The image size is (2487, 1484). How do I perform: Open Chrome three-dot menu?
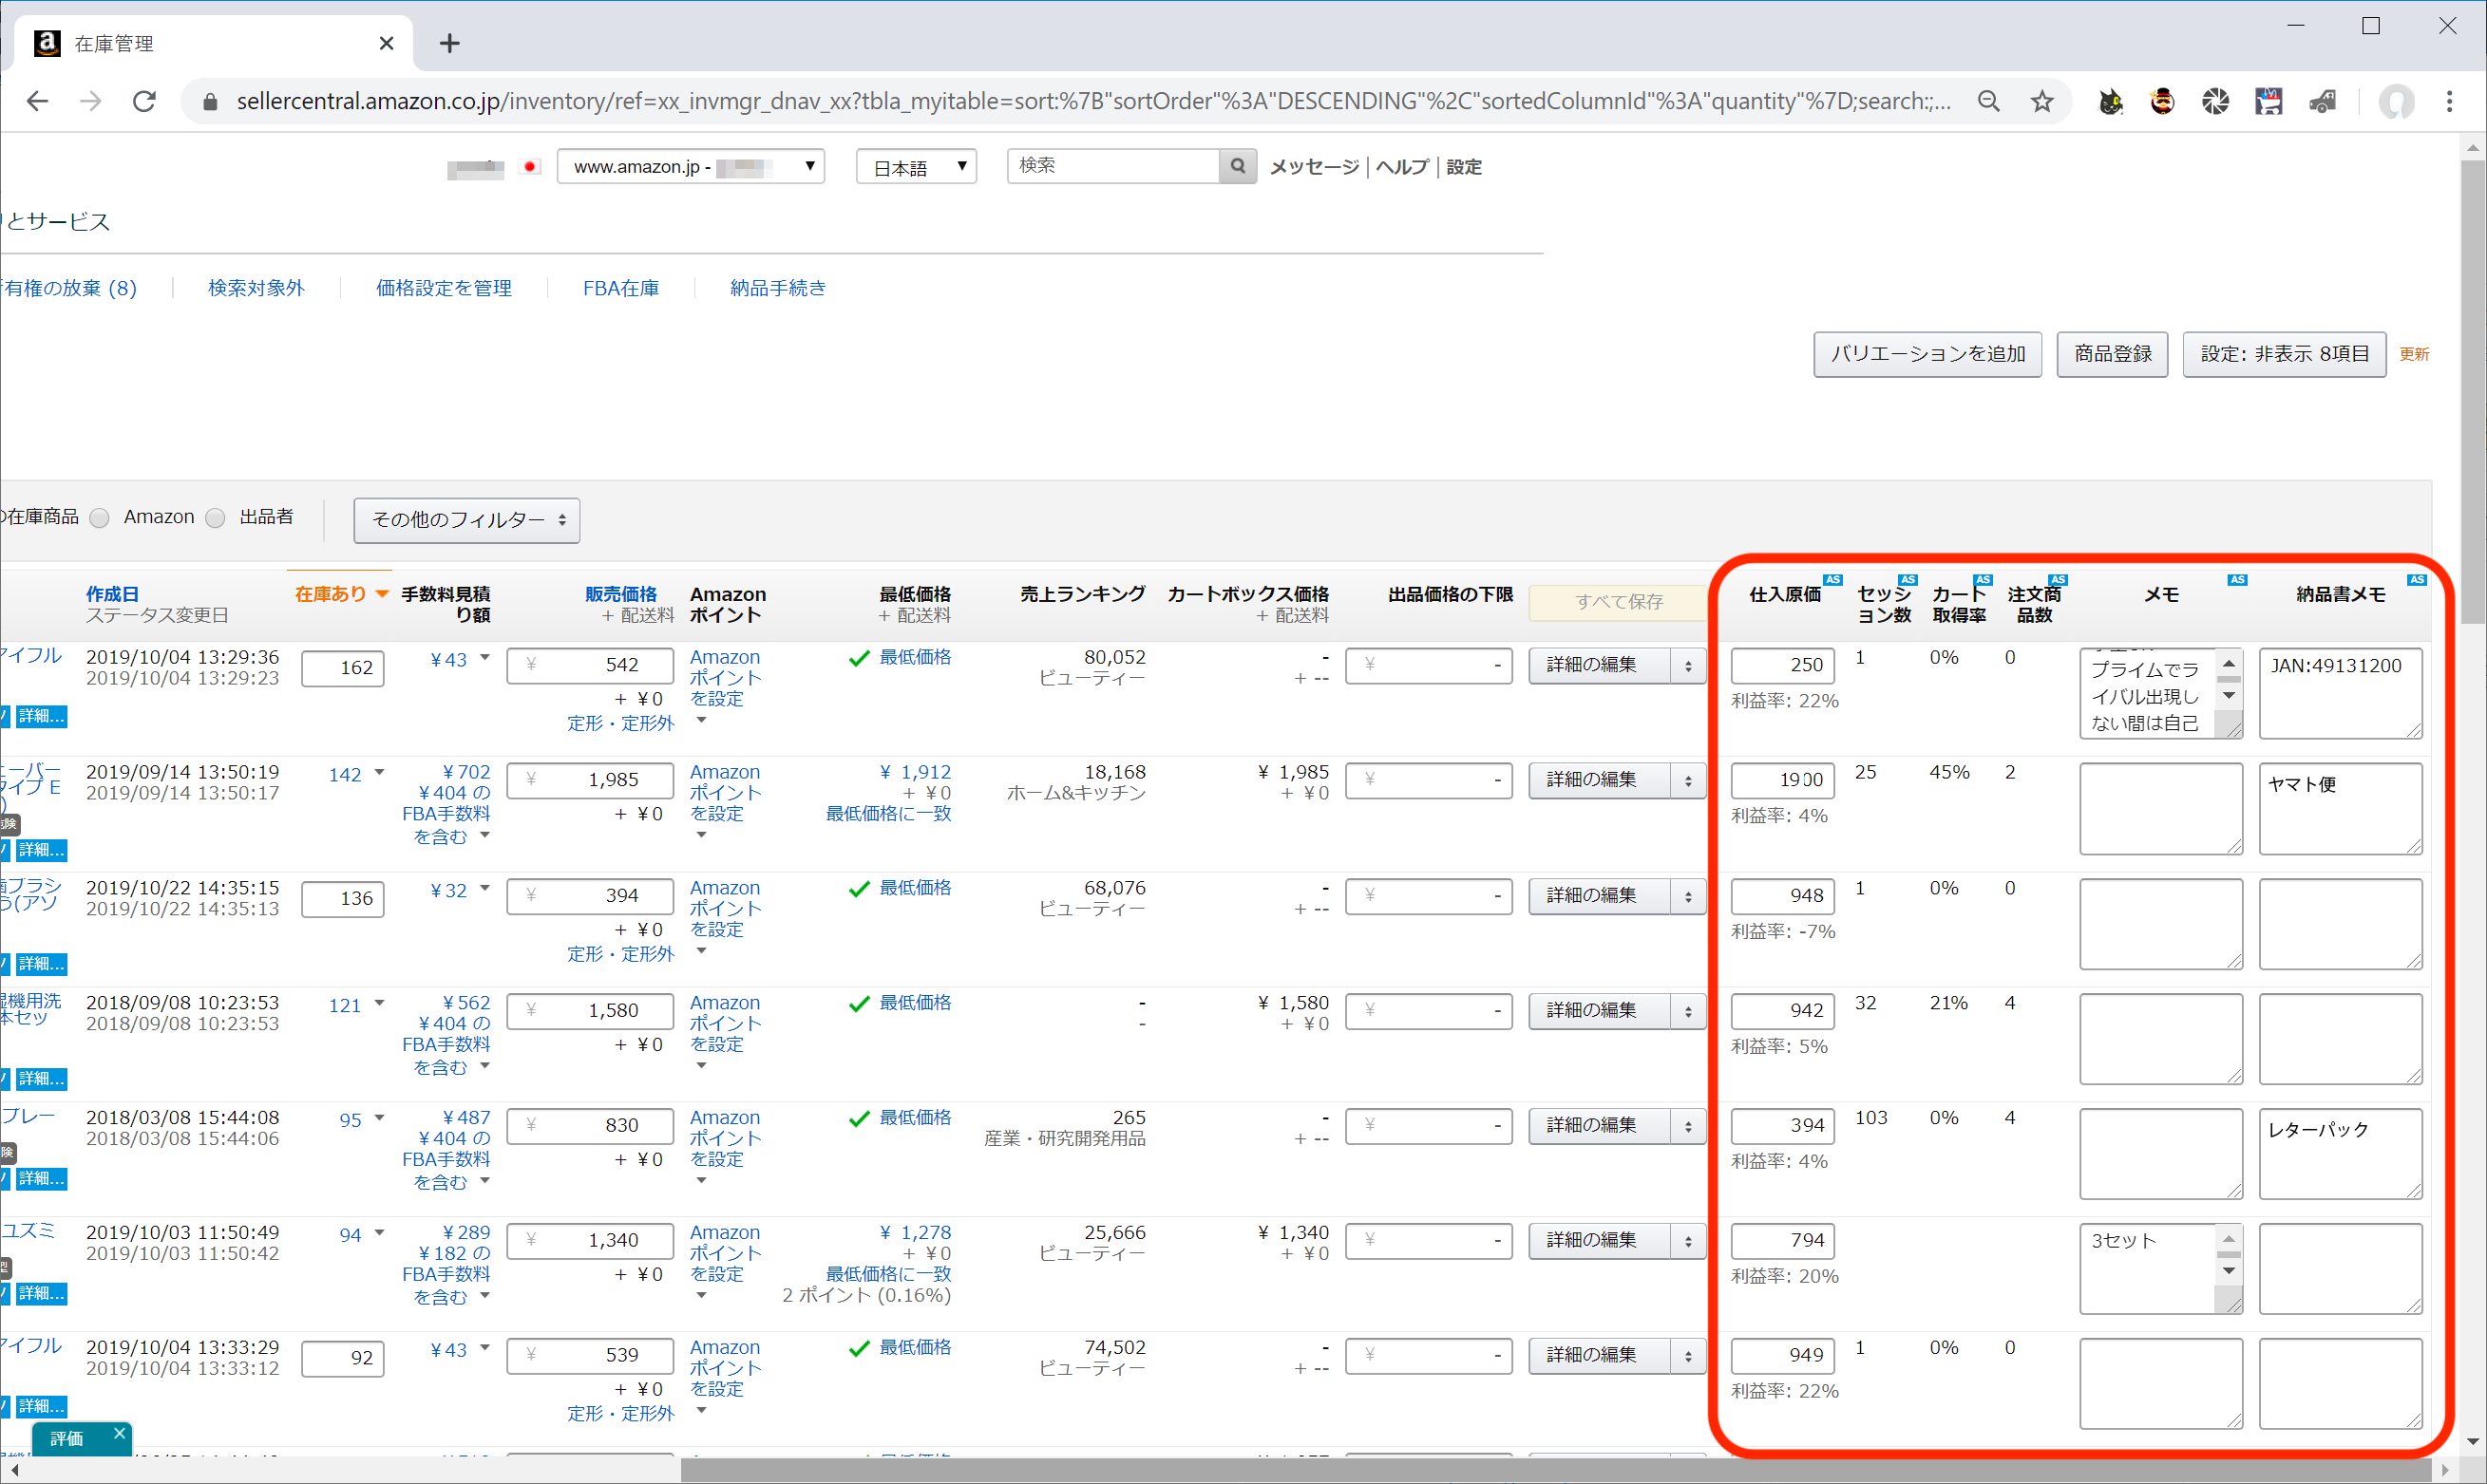click(2449, 101)
